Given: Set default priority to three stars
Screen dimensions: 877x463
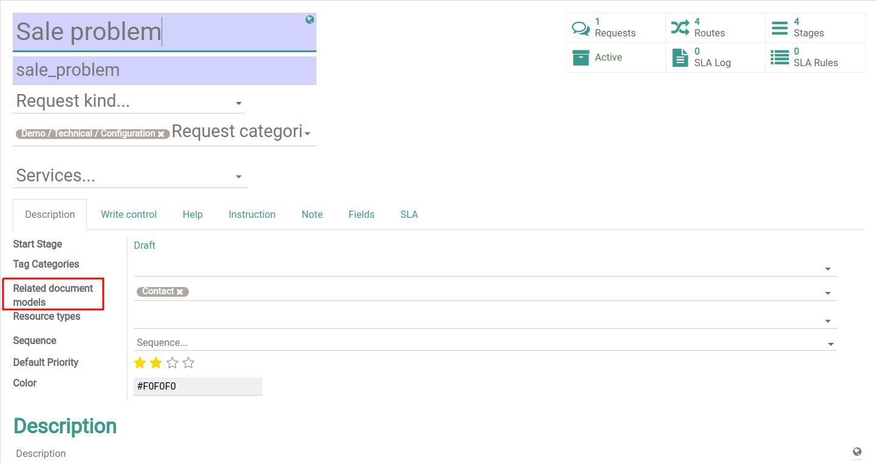Looking at the screenshot, I should 172,363.
